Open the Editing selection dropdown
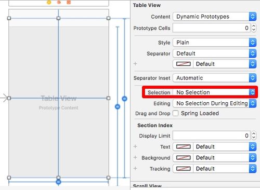Screen dimensions: 260x190 pos(215,103)
